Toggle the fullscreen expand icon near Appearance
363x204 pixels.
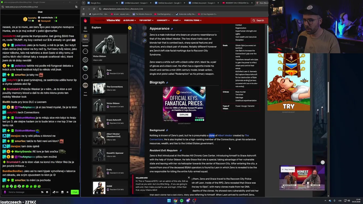pos(144,28)
